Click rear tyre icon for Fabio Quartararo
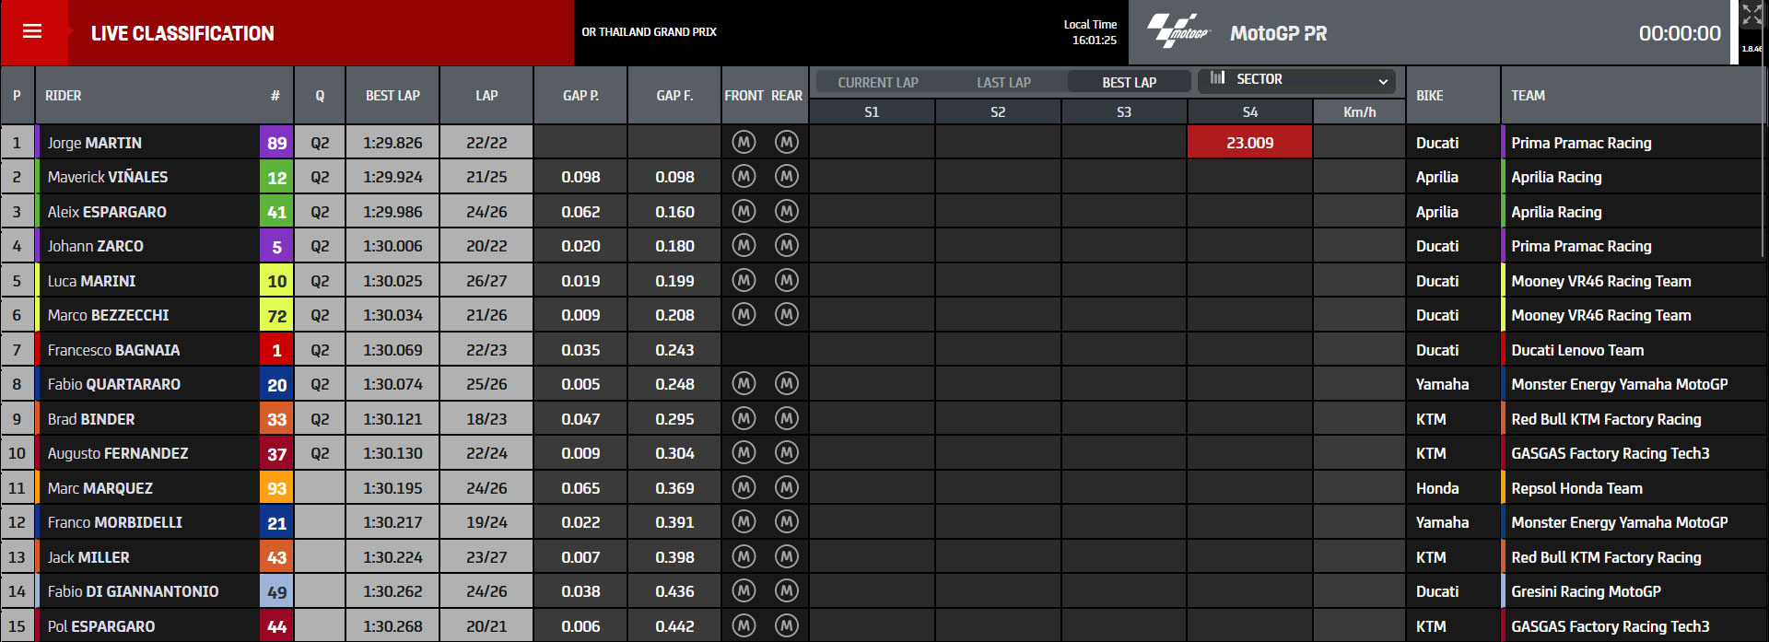Screen dimensions: 1769x642 (786, 383)
